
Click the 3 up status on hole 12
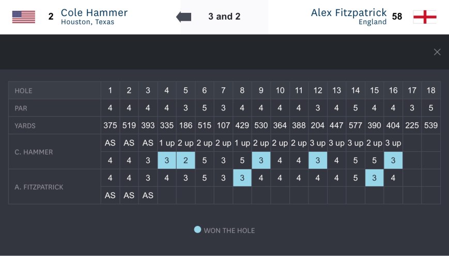(x=317, y=143)
